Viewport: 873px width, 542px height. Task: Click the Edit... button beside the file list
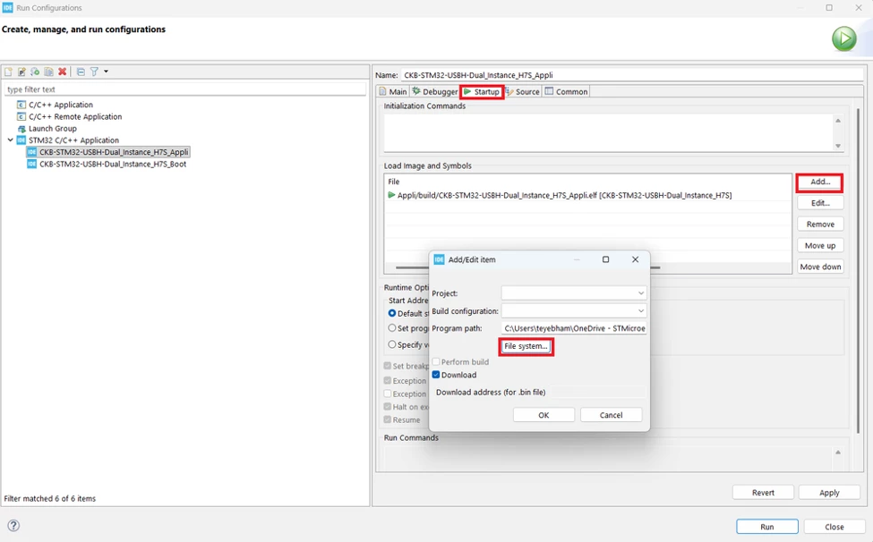click(820, 203)
